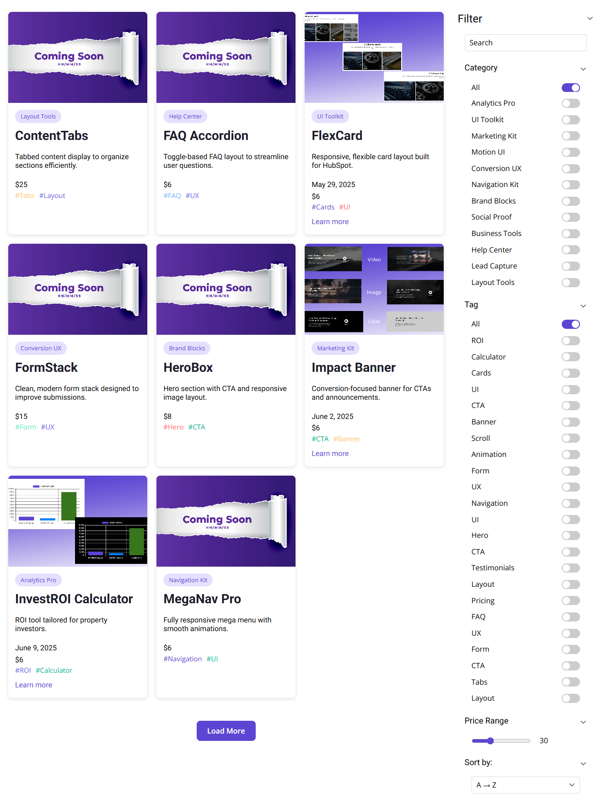Open the FlexCard preview thumbnail
602x804 pixels.
click(x=374, y=57)
